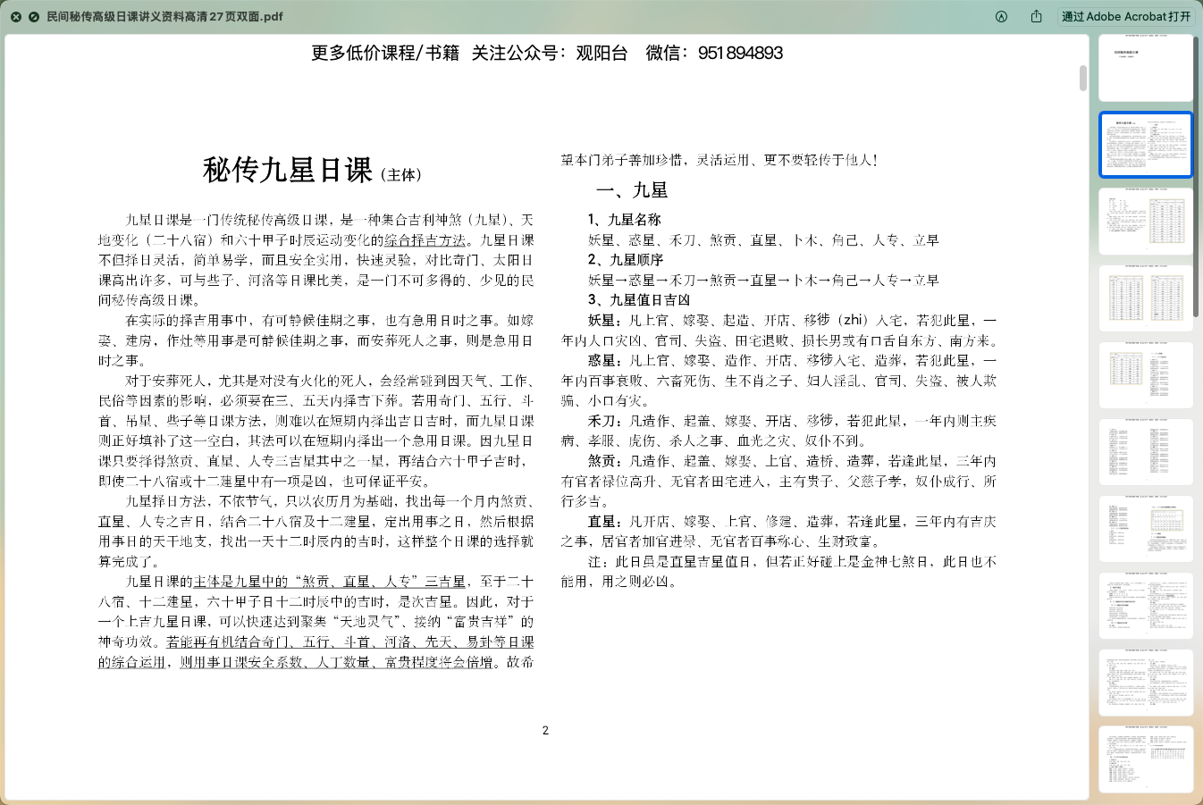This screenshot has width=1203, height=805.
Task: Click the 一、九星 section heading
Action: click(631, 190)
